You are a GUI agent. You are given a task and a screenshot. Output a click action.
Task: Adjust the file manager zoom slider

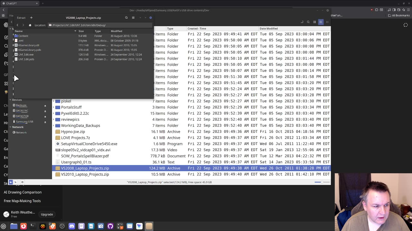(321, 182)
